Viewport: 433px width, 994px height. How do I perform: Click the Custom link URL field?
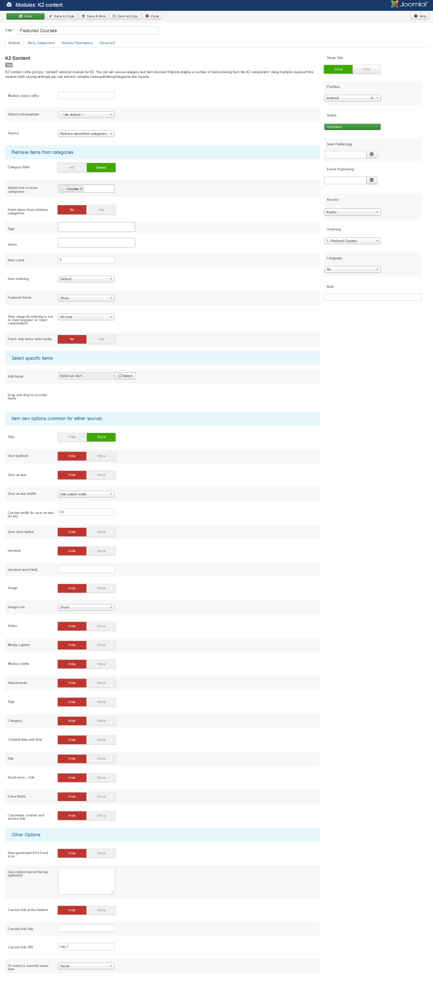(86, 947)
